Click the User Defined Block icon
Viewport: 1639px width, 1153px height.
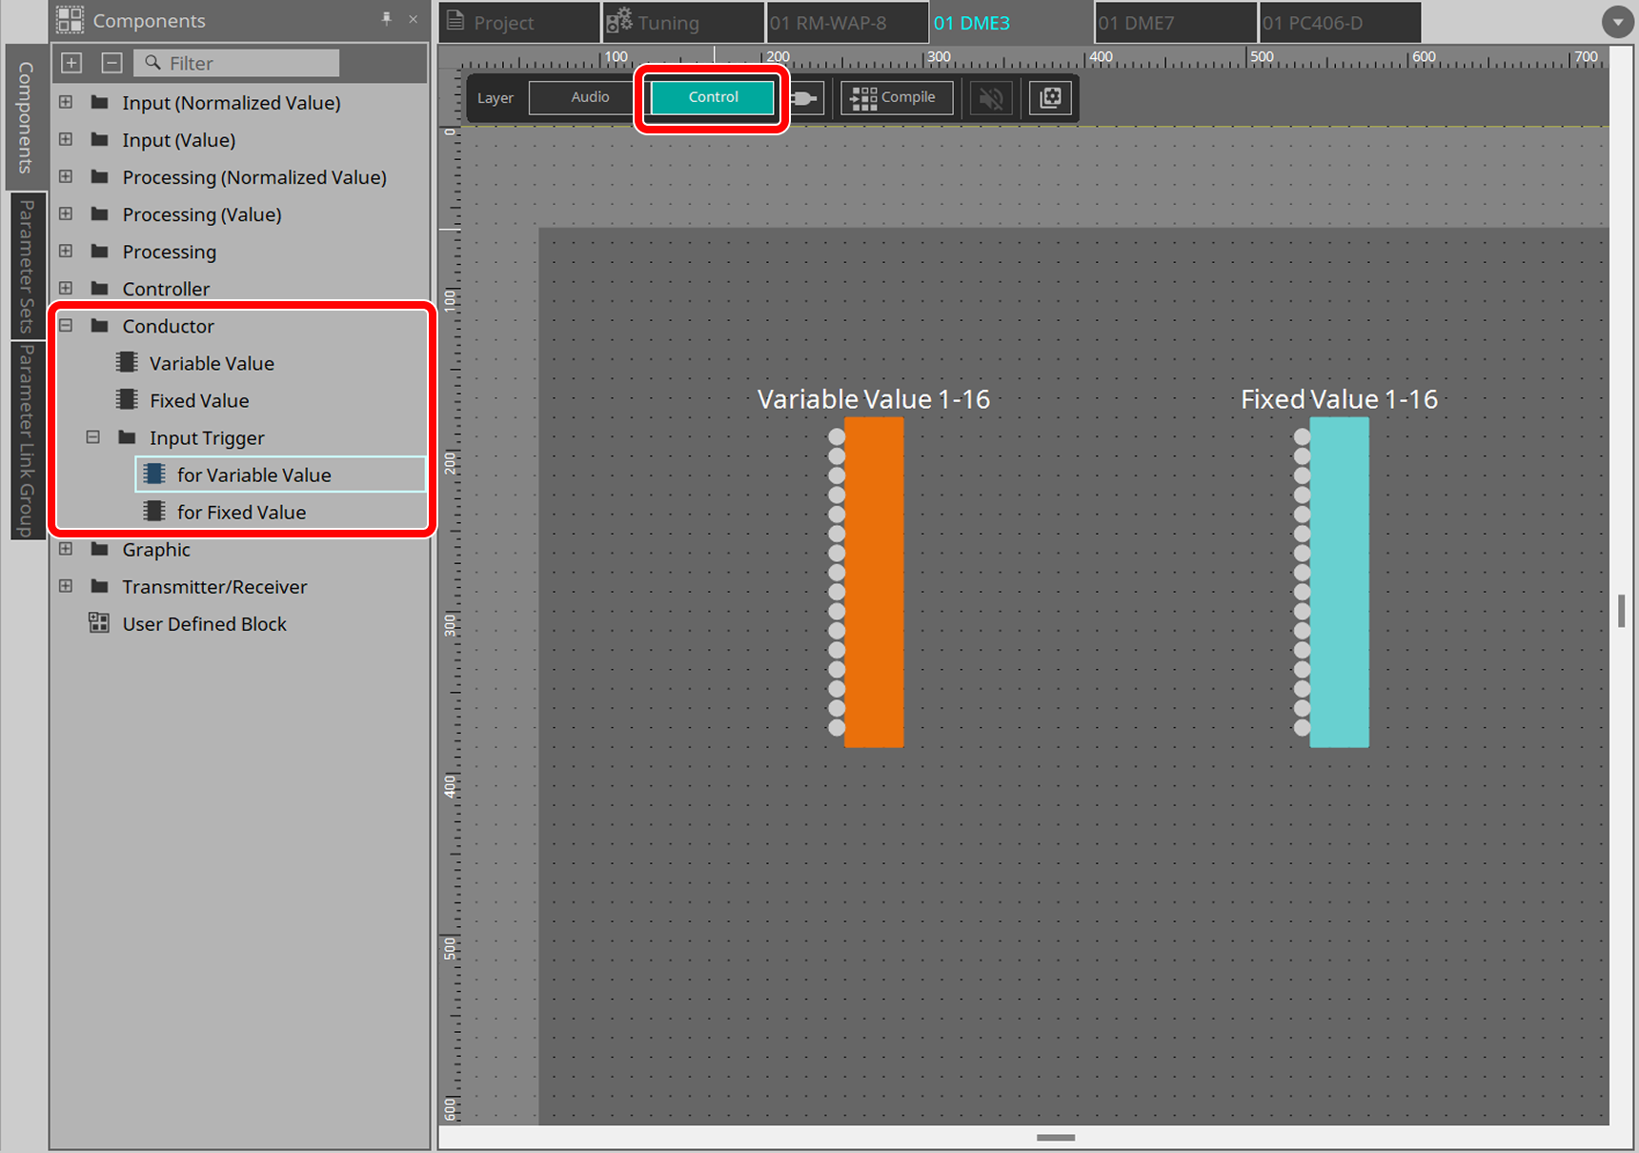point(99,623)
